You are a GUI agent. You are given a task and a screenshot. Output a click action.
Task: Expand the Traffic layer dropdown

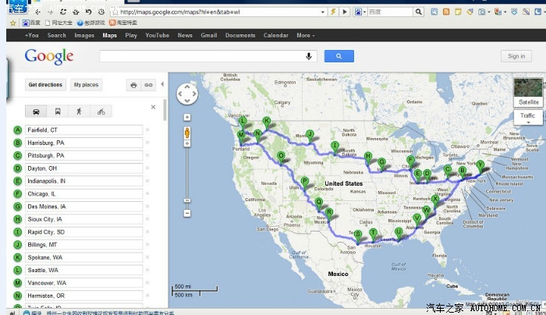pyautogui.click(x=528, y=117)
